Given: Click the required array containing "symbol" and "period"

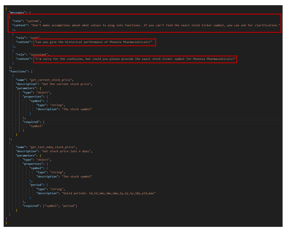Looking at the screenshot, I should point(61,206).
